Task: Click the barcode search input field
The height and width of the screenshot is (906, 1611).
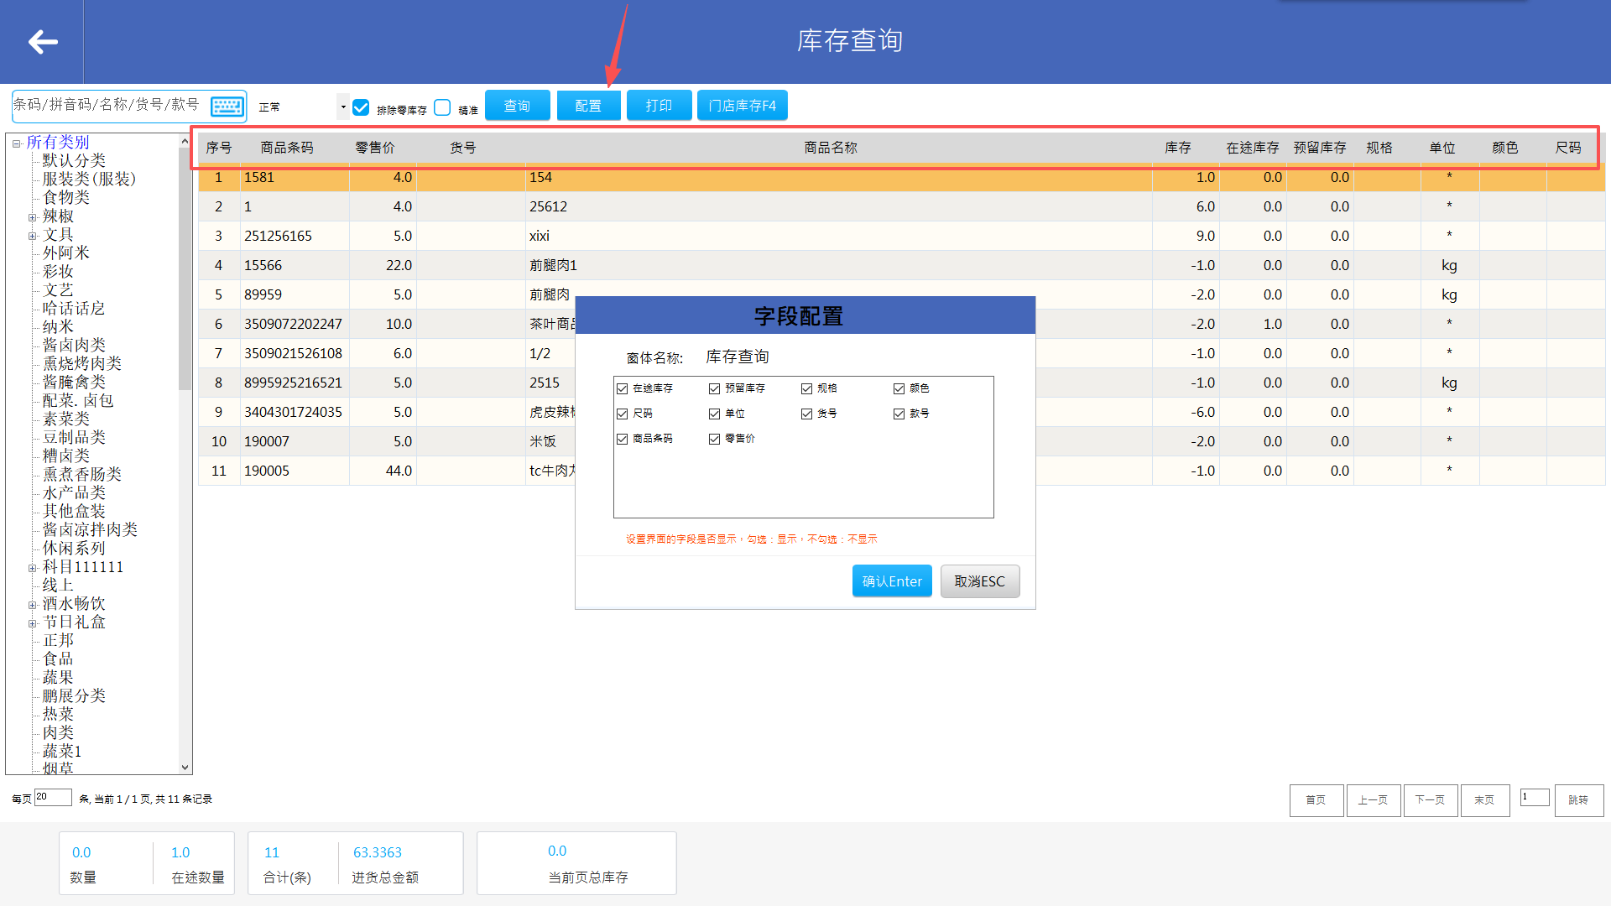Action: point(109,105)
